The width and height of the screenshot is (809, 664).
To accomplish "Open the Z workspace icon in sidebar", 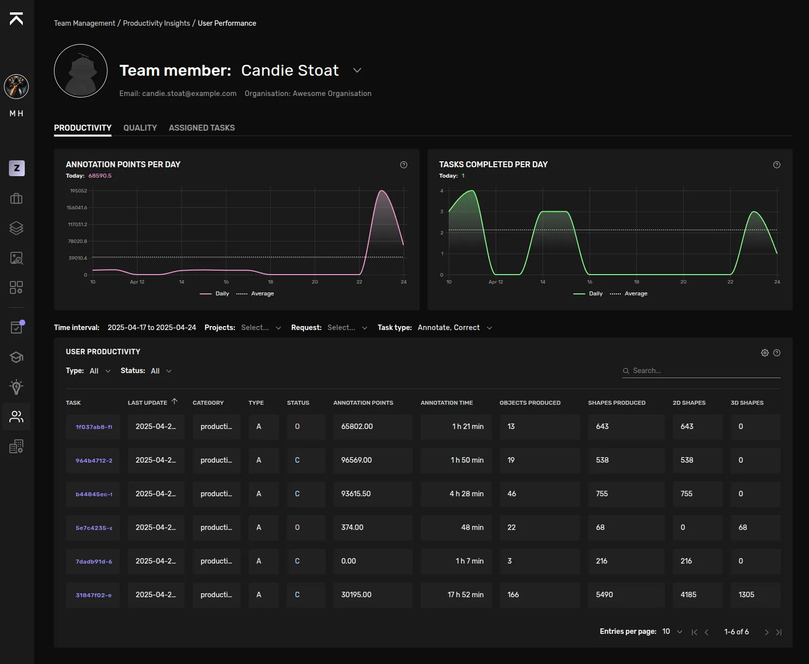I will tap(17, 168).
